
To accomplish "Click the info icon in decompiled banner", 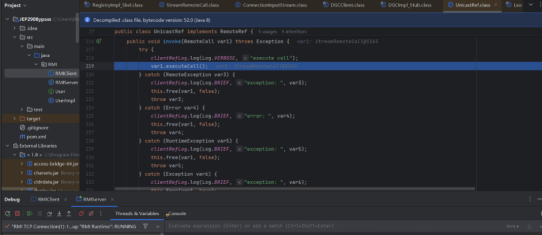I will (87, 20).
